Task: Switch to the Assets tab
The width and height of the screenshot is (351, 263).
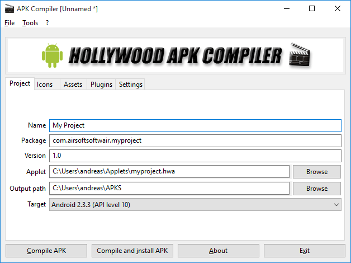Action: 73,84
